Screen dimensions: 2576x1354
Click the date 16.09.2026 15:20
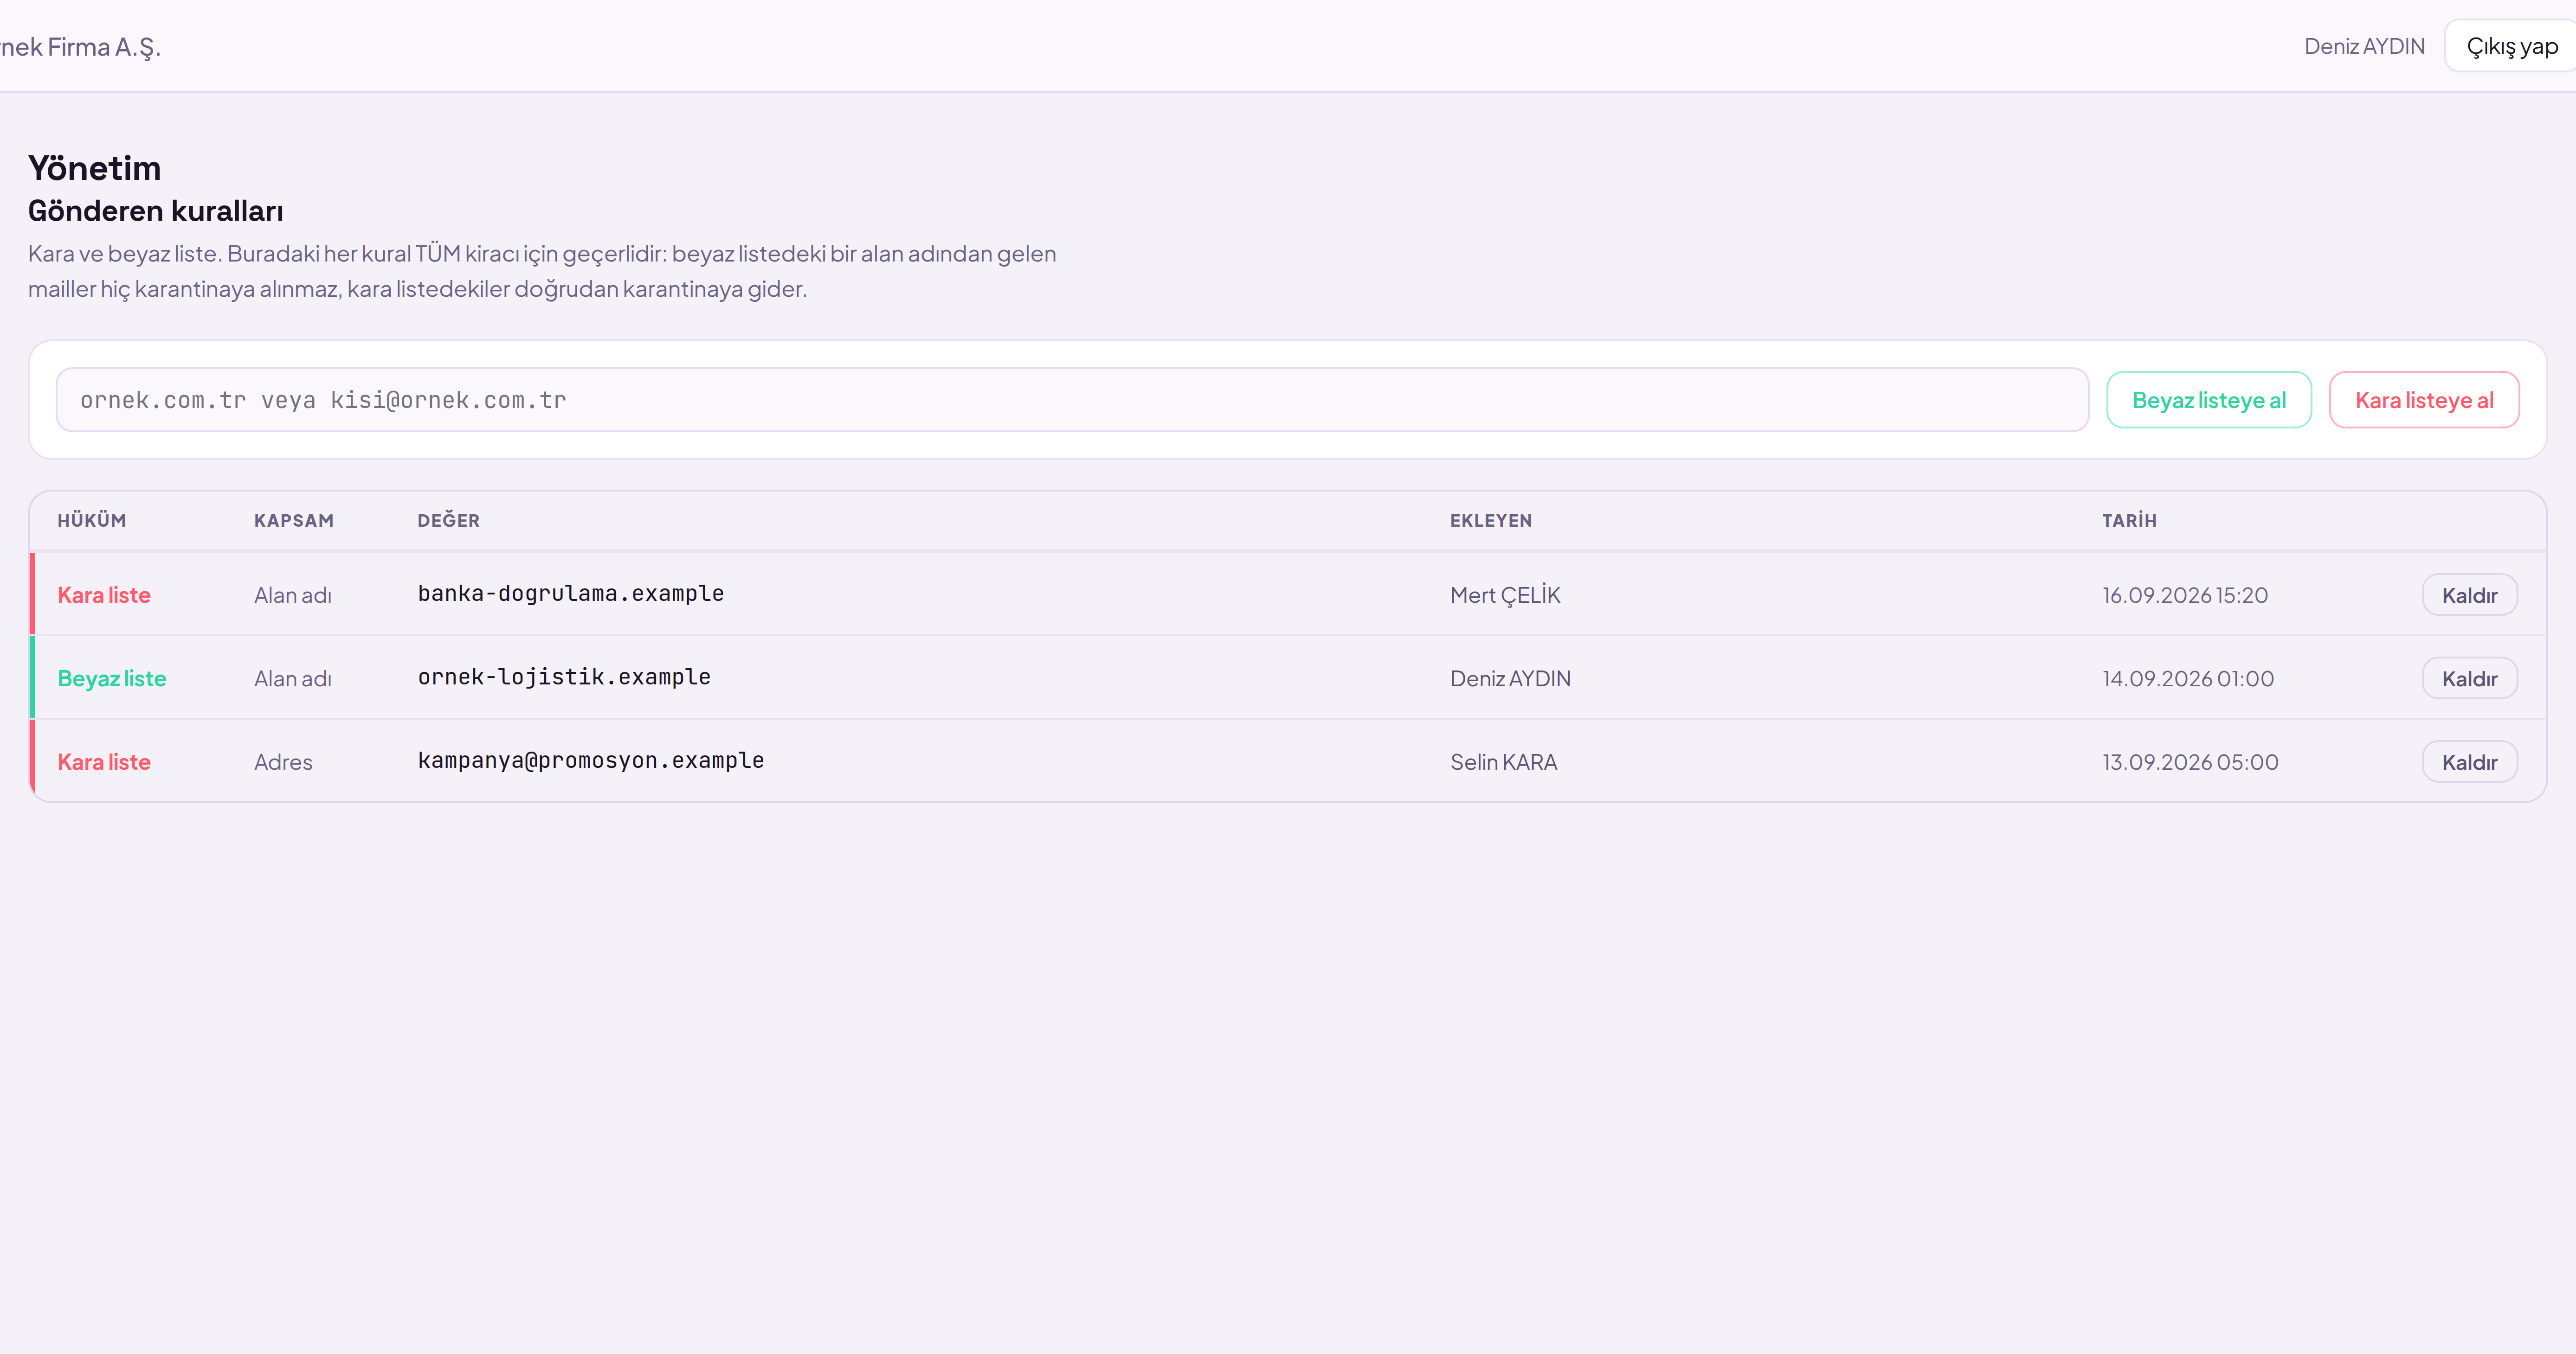tap(2185, 594)
